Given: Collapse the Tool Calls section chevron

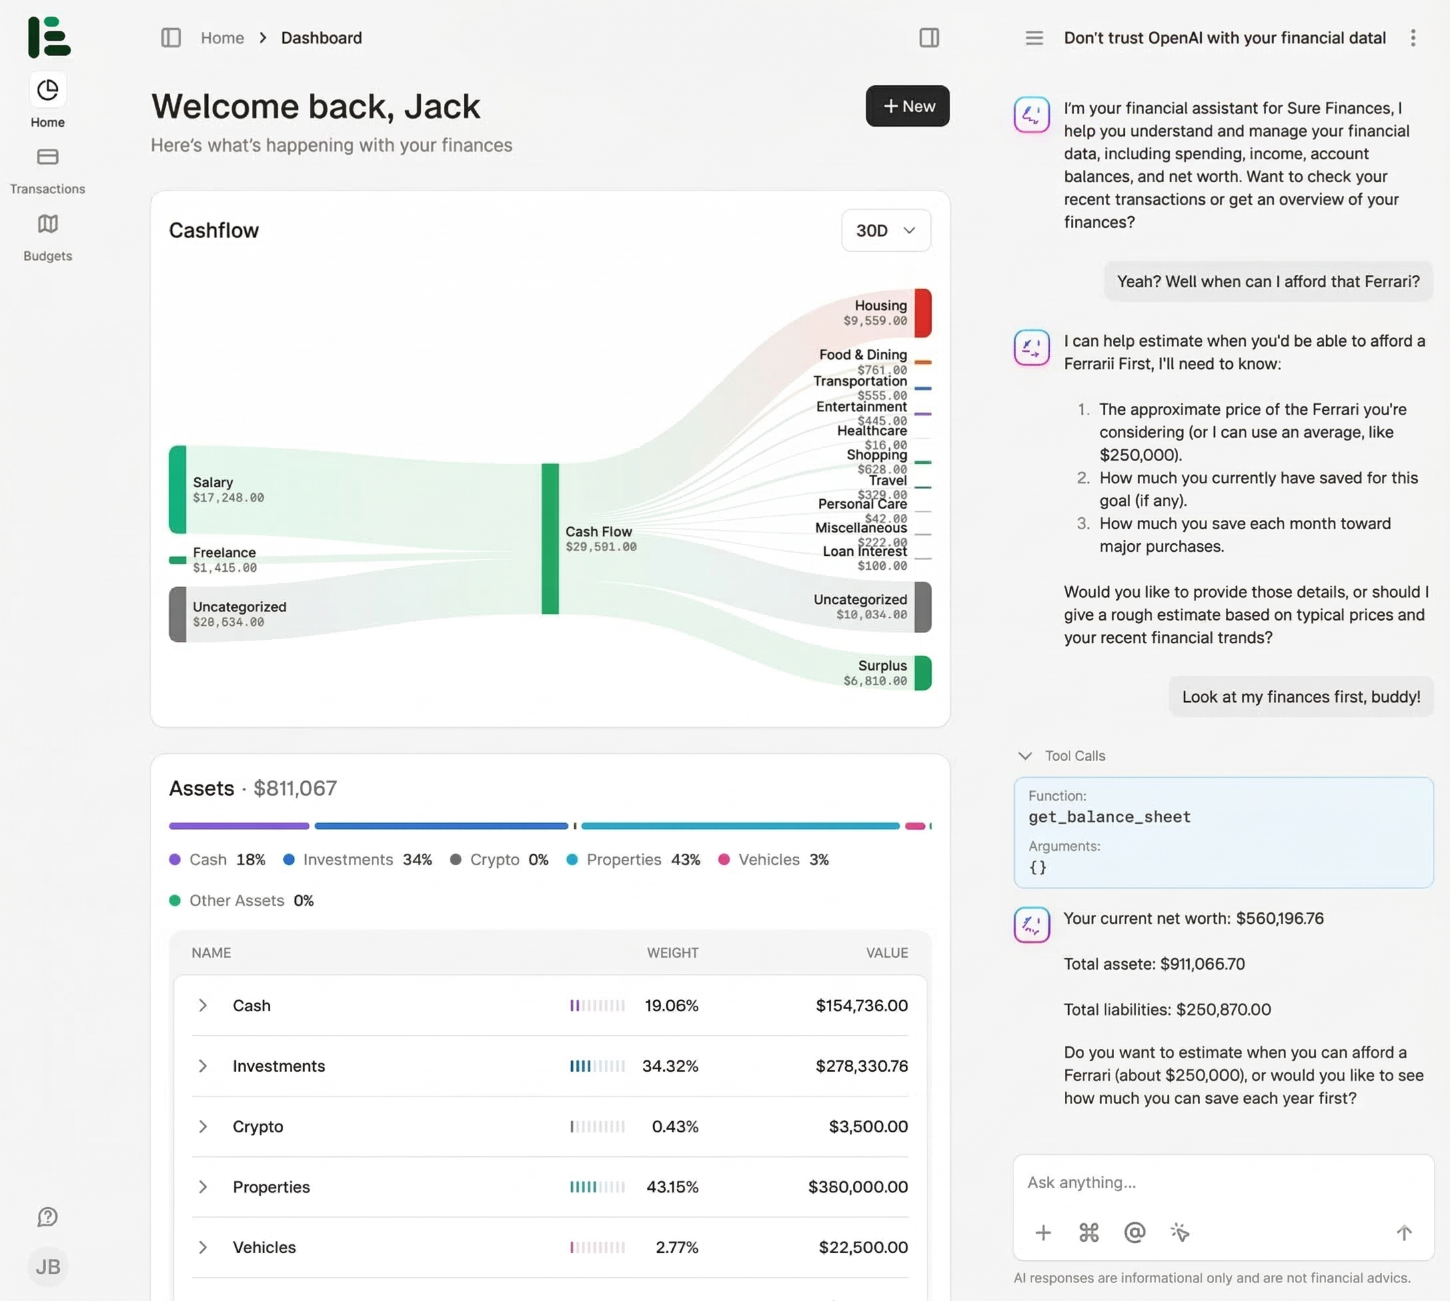Looking at the screenshot, I should tap(1025, 756).
